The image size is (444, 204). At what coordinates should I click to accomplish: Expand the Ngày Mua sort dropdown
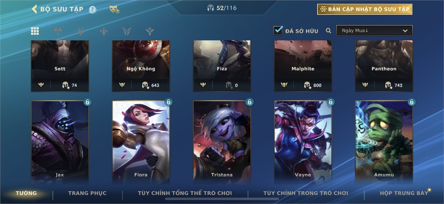pyautogui.click(x=374, y=30)
